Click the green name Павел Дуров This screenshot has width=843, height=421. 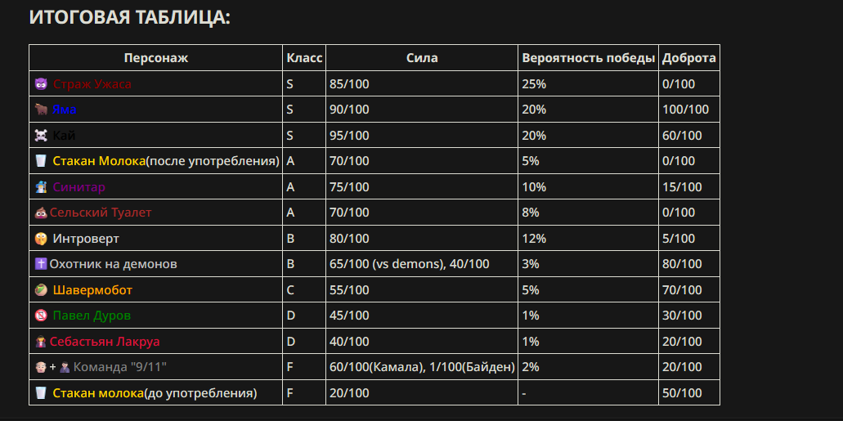(x=92, y=316)
